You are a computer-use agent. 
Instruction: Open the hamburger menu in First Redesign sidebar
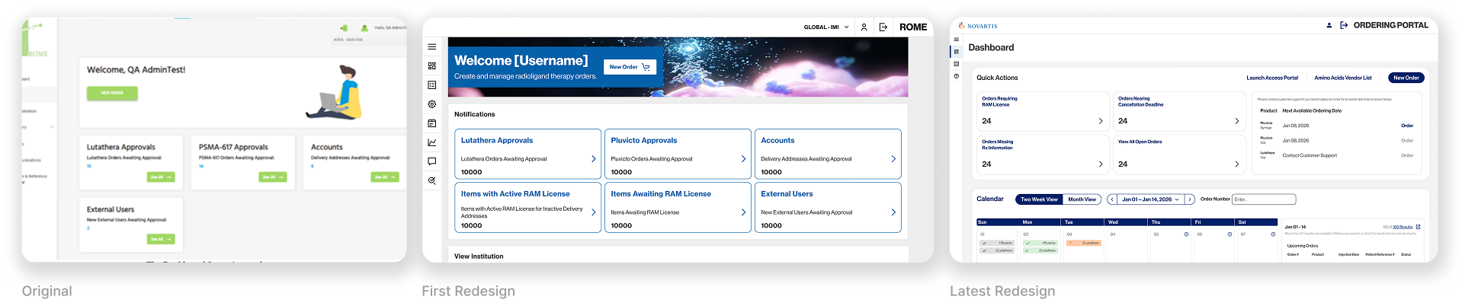tap(432, 47)
